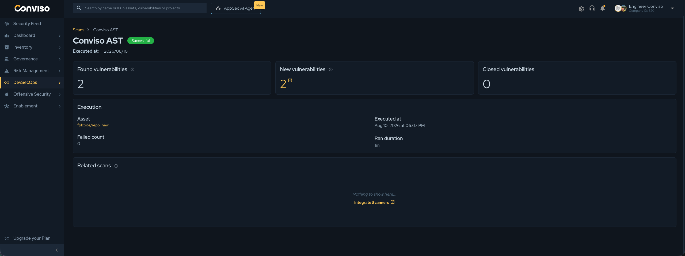Click the Dashboard bar chart icon

click(7, 36)
